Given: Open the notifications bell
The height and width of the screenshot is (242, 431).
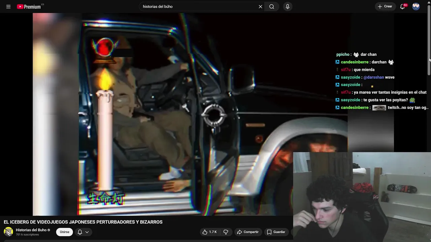Looking at the screenshot, I should [403, 7].
